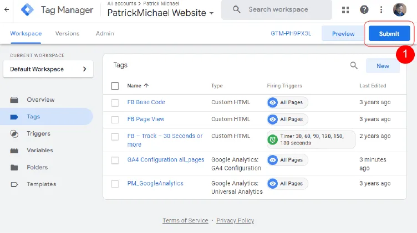Image resolution: width=417 pixels, height=233 pixels.
Task: Click the Last Edited column header
Action: click(x=373, y=86)
